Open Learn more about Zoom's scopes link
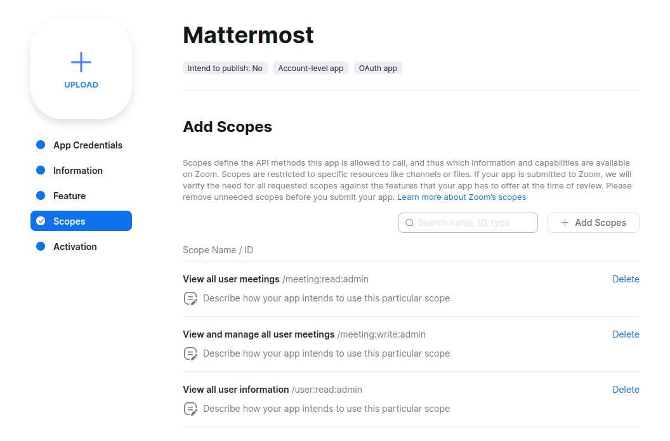Screen dimensions: 670x441 (x=461, y=197)
